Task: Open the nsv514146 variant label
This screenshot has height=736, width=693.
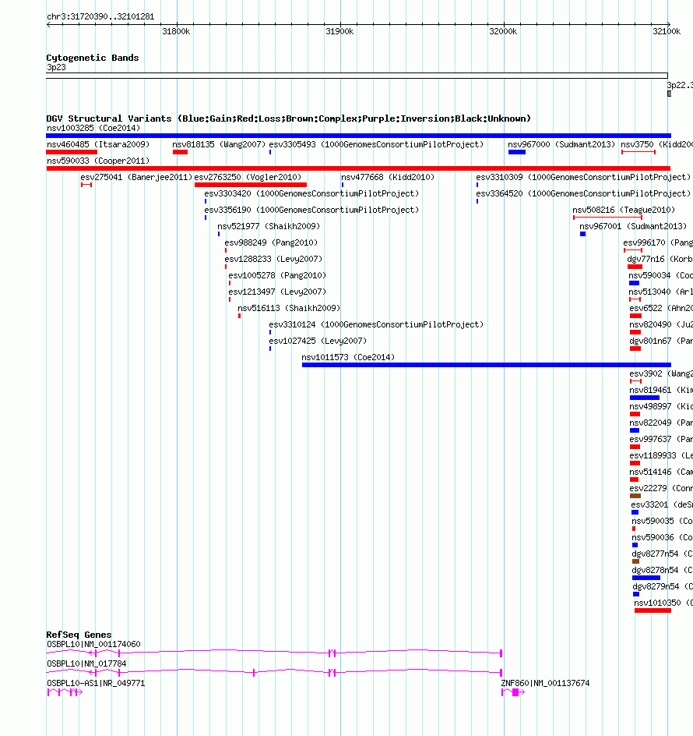Action: pyautogui.click(x=661, y=473)
